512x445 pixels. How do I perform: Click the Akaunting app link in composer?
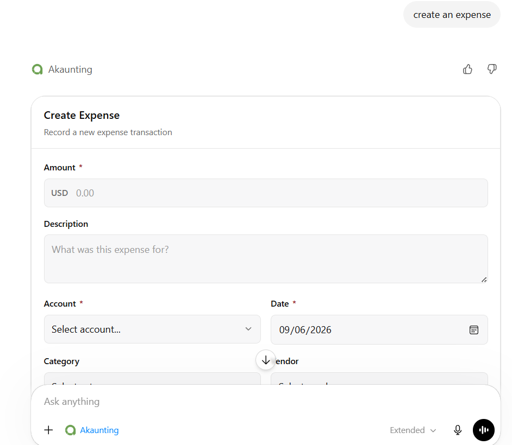(92, 430)
